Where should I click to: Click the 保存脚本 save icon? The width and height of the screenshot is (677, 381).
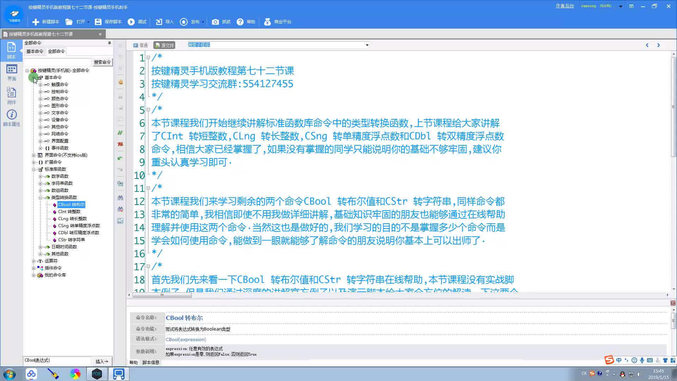pos(98,22)
